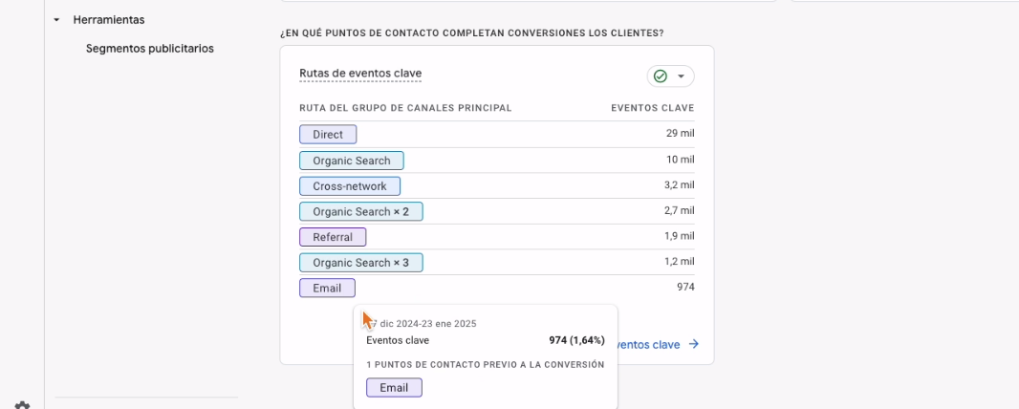1019x409 pixels.
Task: Click the Rutas de eventos clave card title
Action: coord(360,74)
